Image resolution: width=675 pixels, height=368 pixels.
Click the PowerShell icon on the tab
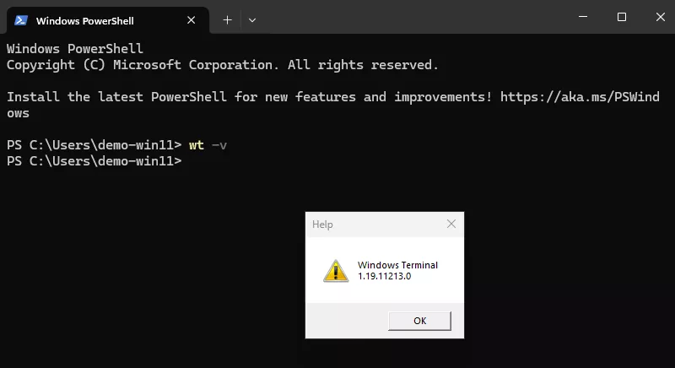coord(21,20)
